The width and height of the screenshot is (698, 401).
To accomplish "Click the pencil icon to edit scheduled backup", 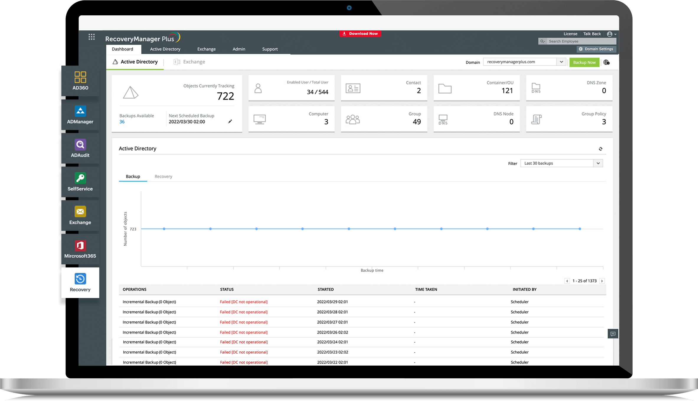I will point(230,122).
